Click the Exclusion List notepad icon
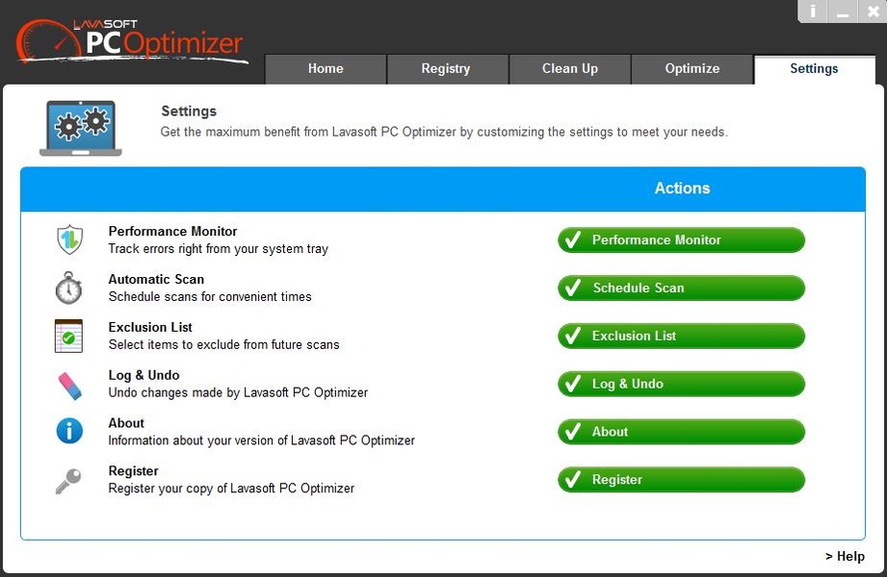 (x=68, y=336)
